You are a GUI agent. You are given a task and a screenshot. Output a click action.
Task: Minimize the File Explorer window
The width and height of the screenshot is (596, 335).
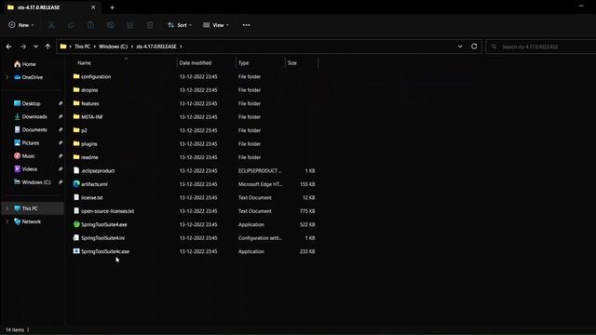[581, 7]
